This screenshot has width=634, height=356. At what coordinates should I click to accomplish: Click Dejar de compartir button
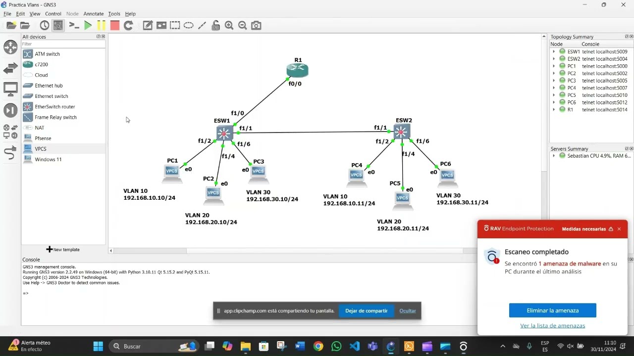coord(366,311)
